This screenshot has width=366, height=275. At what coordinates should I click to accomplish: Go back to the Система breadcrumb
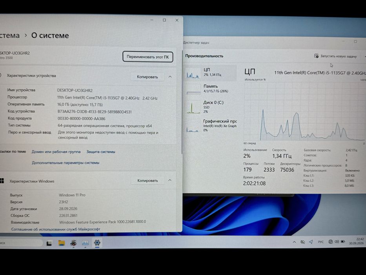point(9,35)
